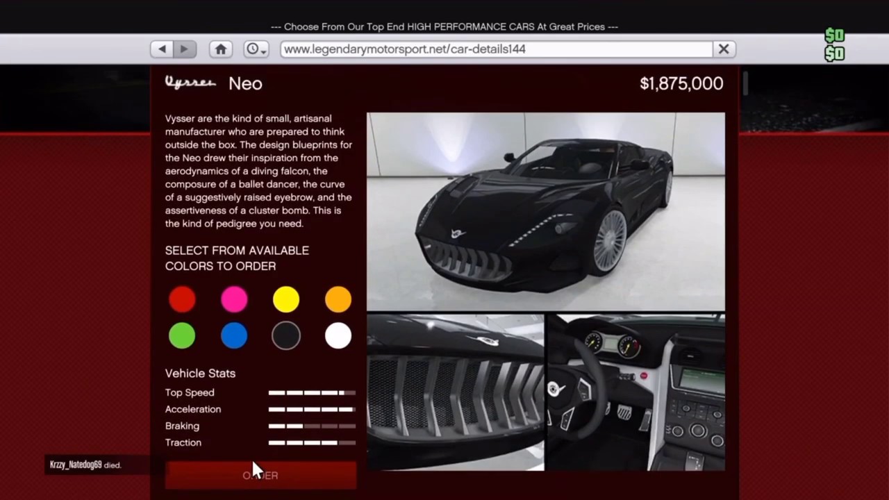
Task: Select the black car color
Action: [x=286, y=335]
